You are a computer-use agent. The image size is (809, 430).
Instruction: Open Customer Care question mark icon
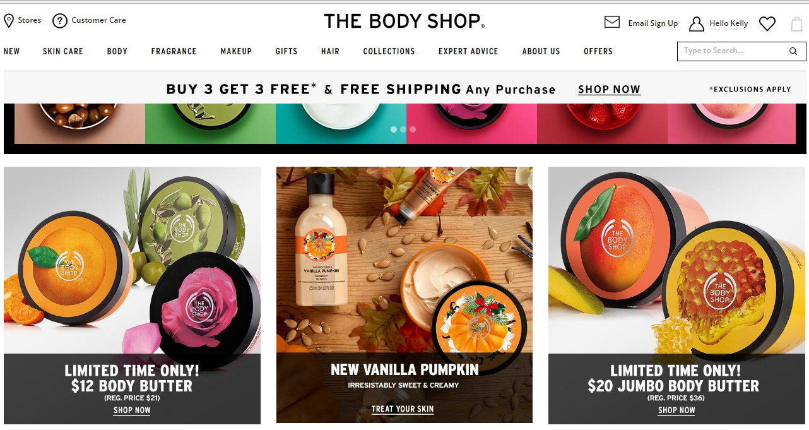pos(60,21)
